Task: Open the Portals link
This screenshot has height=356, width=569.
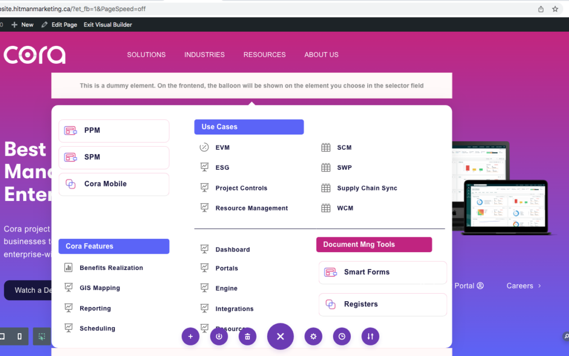Action: (x=227, y=268)
